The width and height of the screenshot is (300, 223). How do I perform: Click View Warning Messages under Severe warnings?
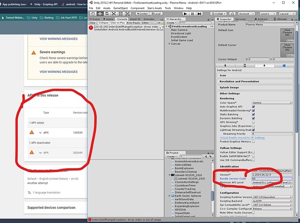tap(58, 72)
